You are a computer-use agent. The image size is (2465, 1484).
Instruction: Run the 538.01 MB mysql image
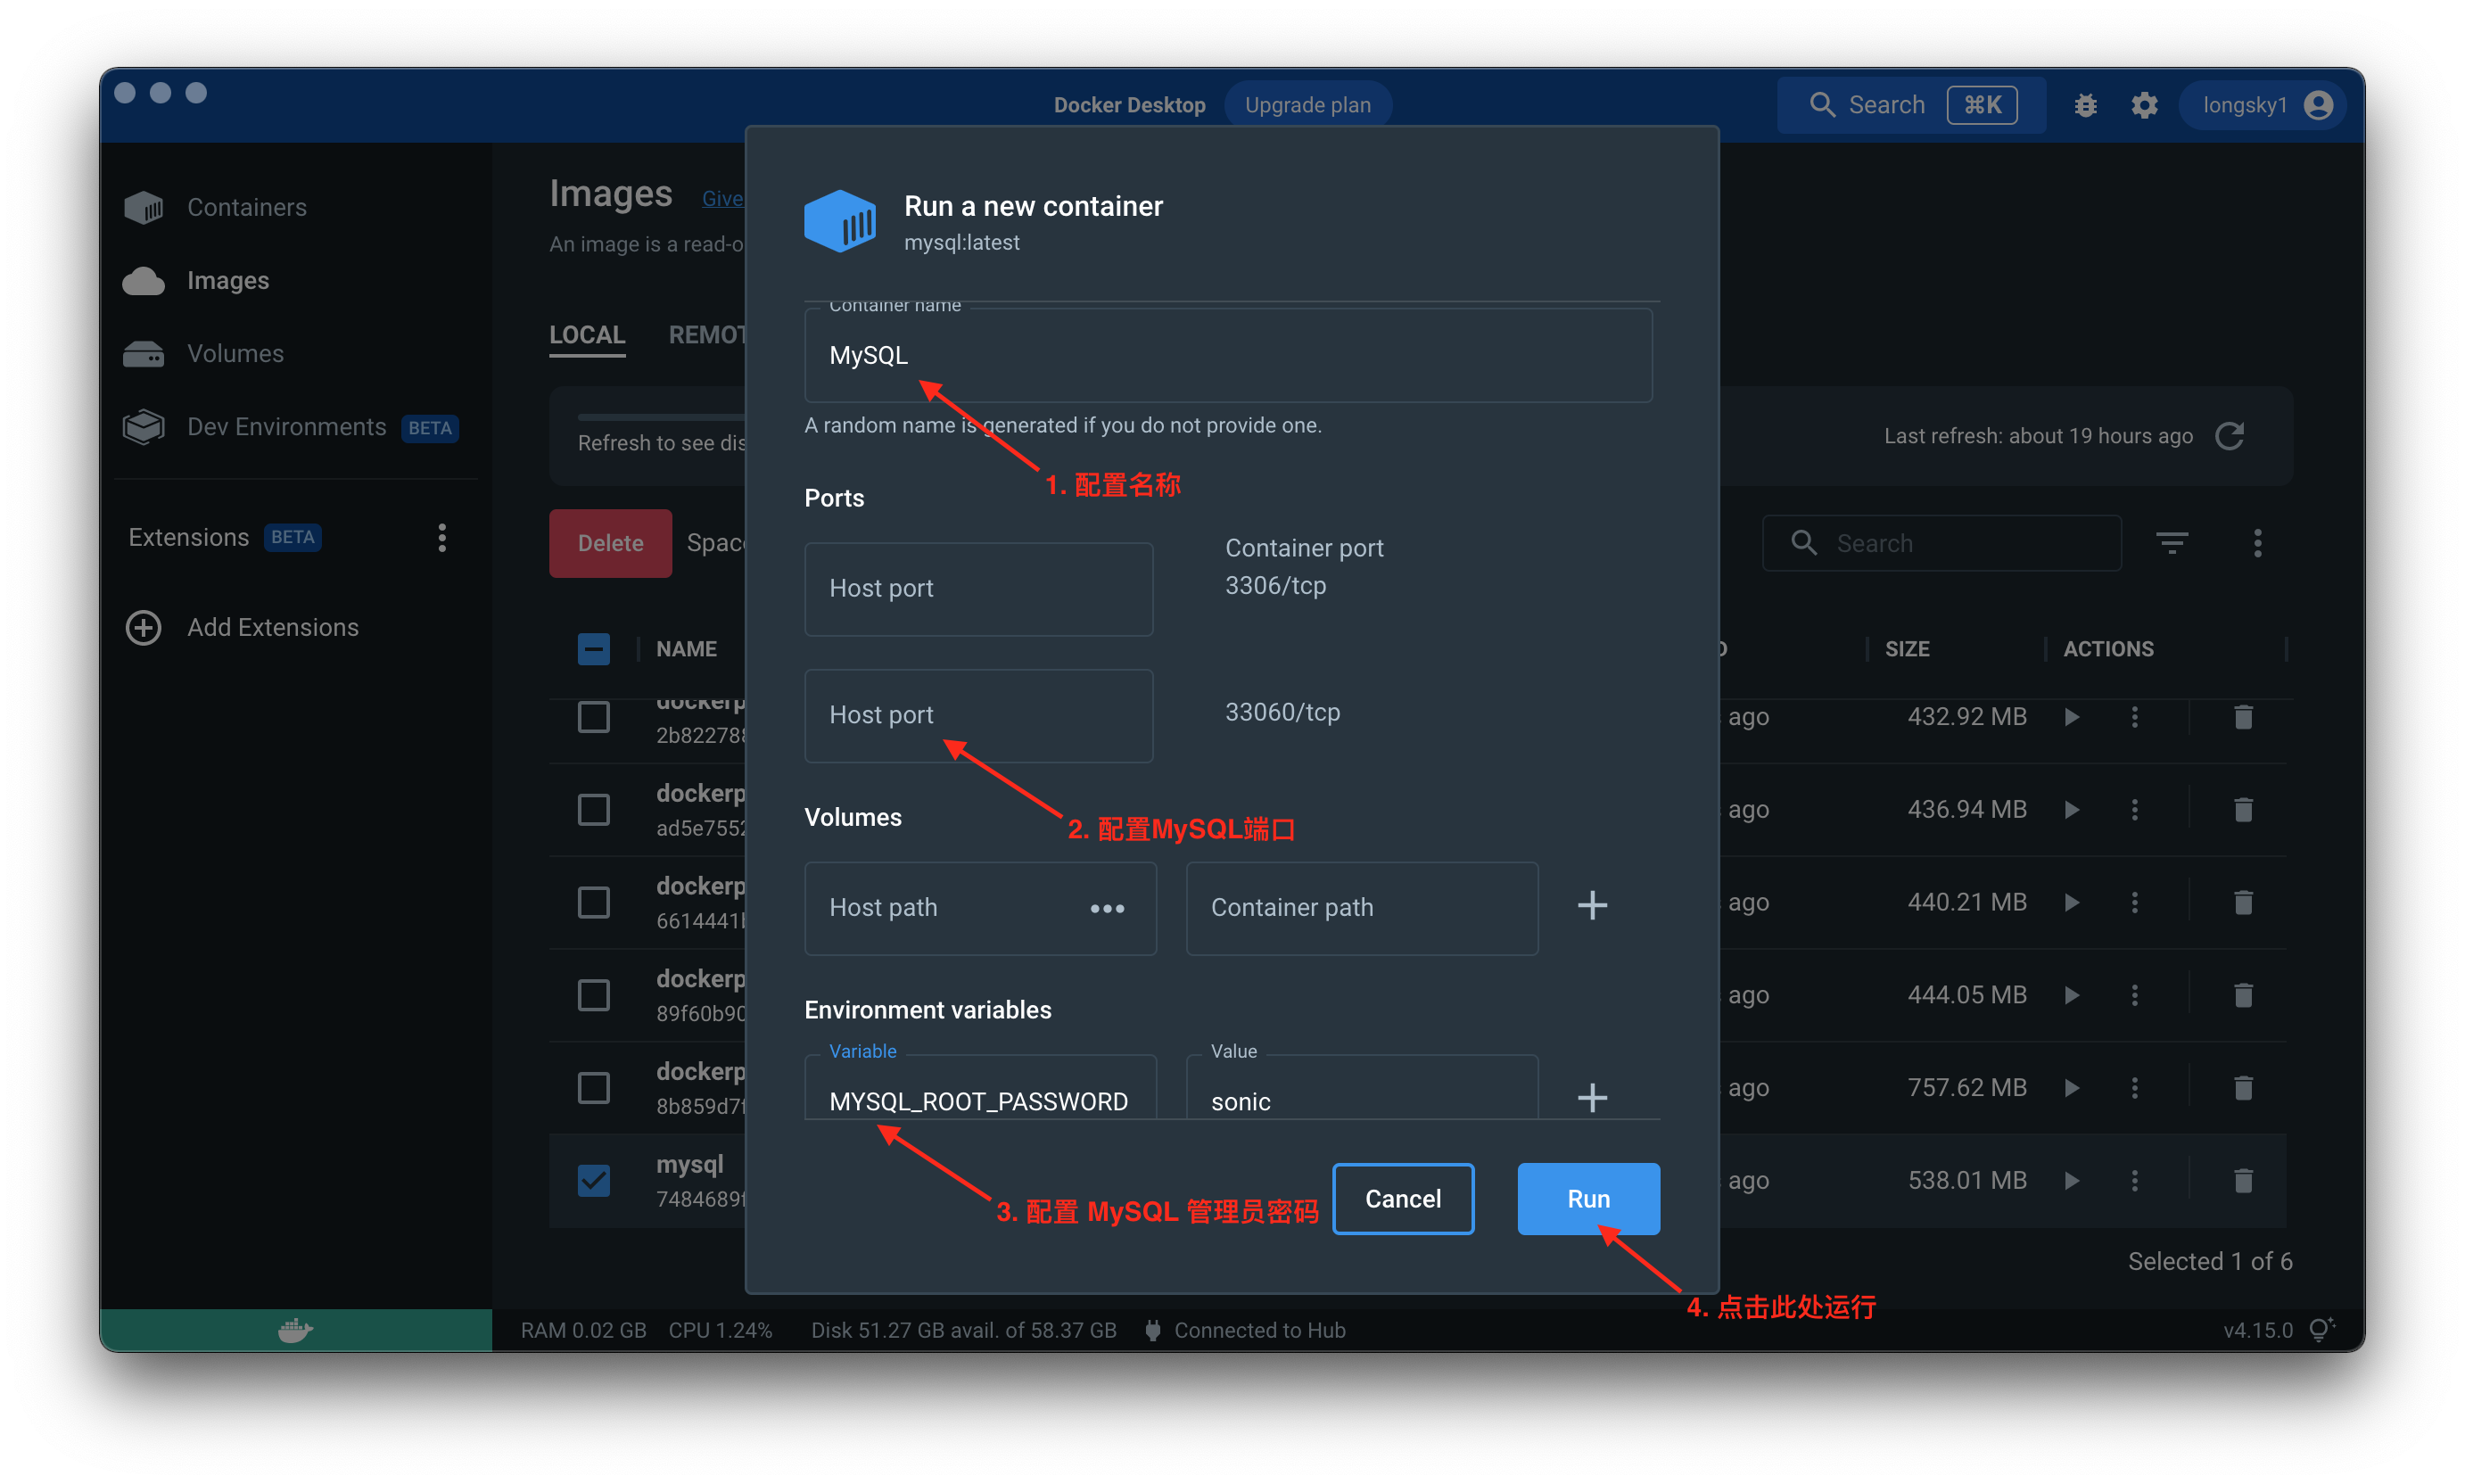click(2072, 1180)
